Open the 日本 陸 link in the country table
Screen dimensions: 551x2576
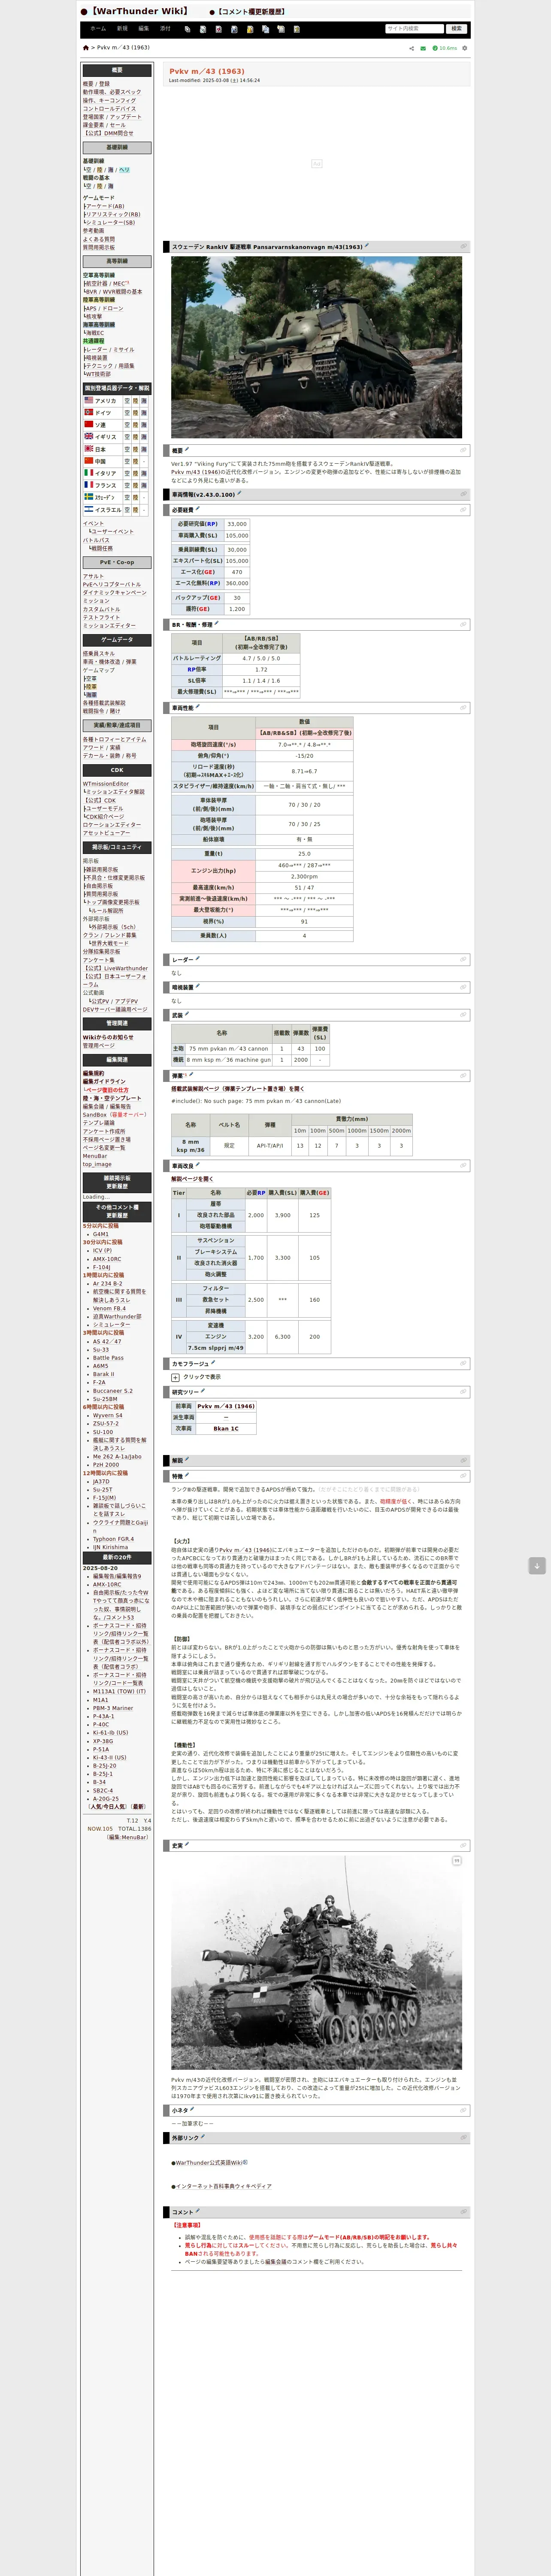click(135, 449)
